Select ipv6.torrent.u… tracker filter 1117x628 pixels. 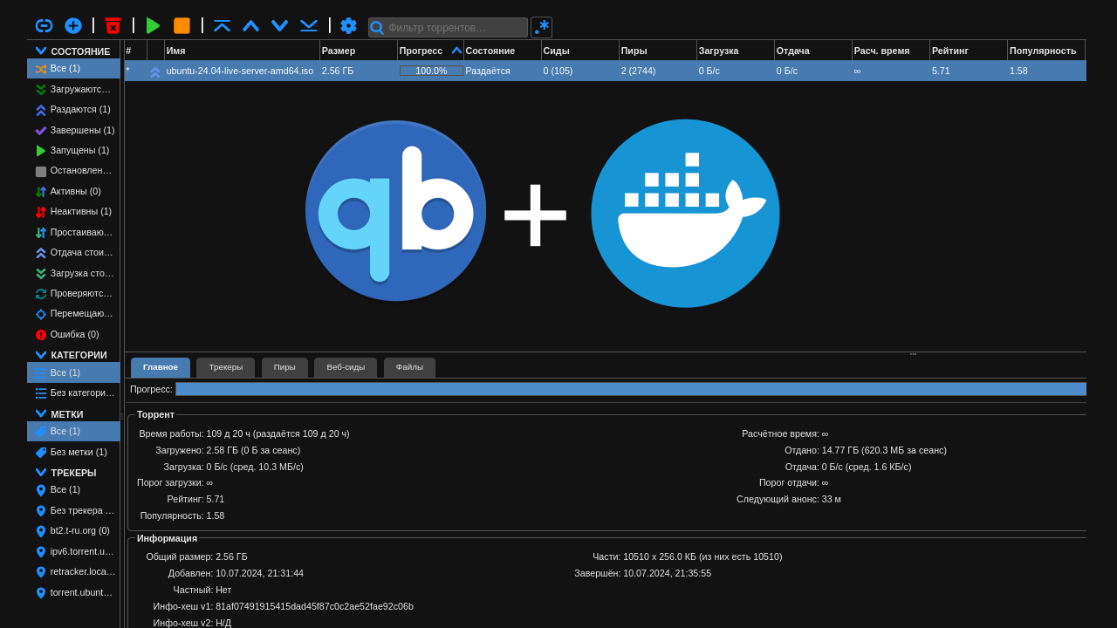[73, 551]
